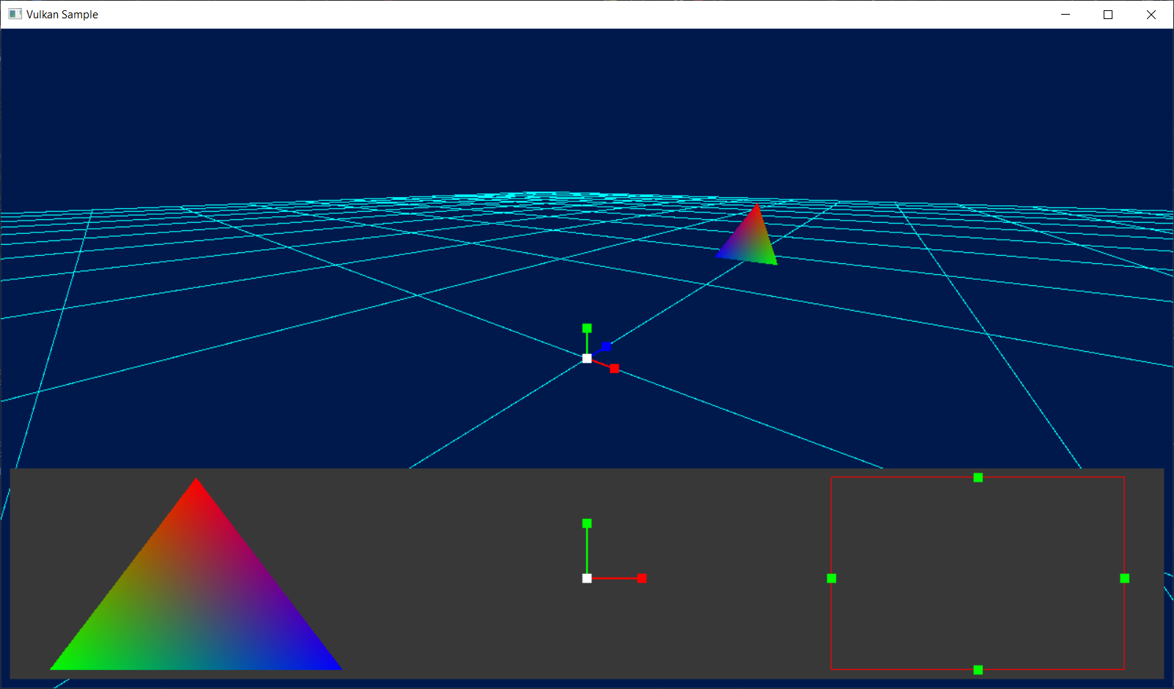Close the Vulkan Sample window
The height and width of the screenshot is (689, 1174).
(1151, 15)
